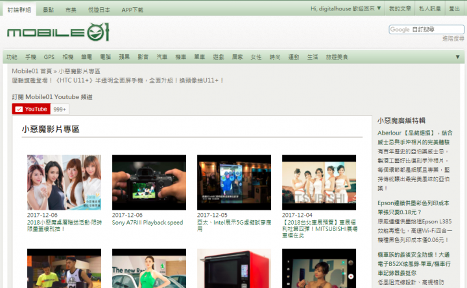This screenshot has height=288, width=467.
Task: Select the 汽車 category
Action: pos(162,57)
